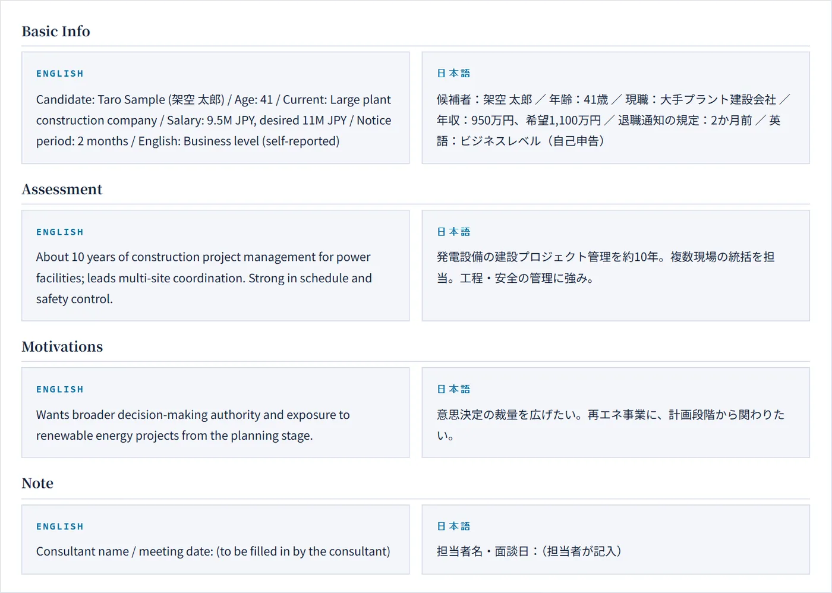Click the English Assessment text about construction project management

point(204,278)
